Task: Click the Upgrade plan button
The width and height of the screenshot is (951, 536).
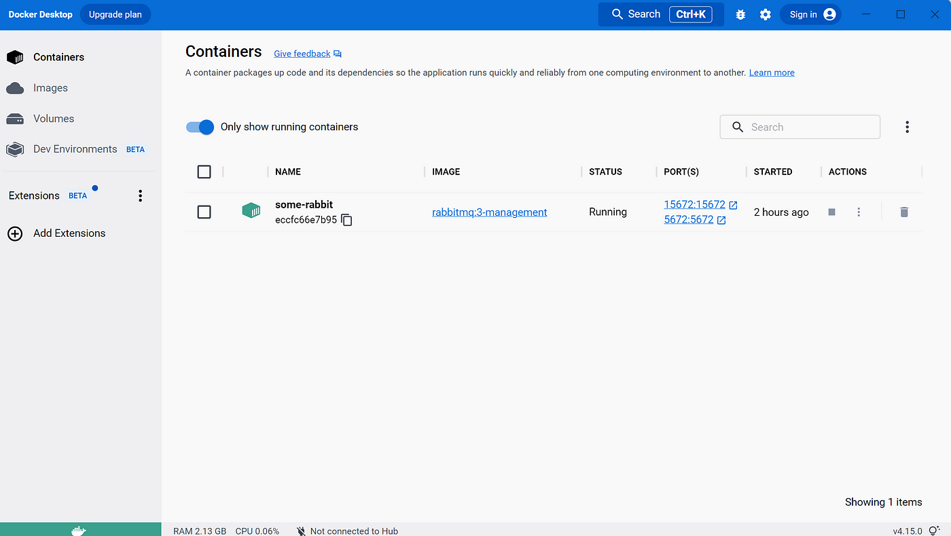Action: [115, 14]
